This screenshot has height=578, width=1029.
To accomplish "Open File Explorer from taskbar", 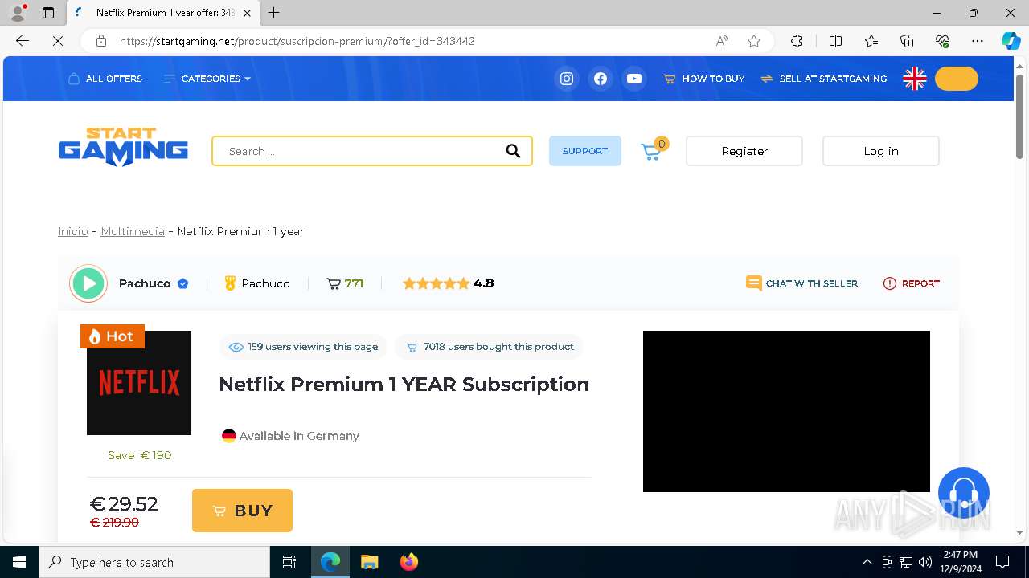I will [369, 562].
